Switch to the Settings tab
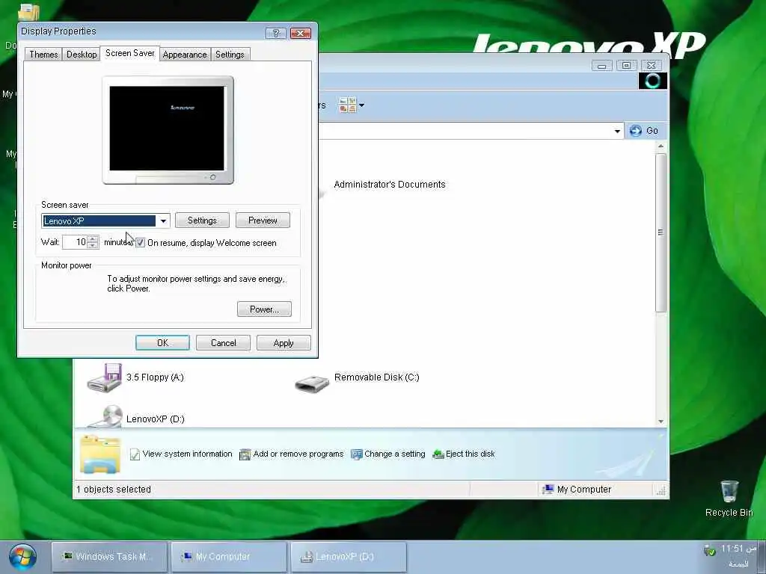766x574 pixels. click(230, 54)
